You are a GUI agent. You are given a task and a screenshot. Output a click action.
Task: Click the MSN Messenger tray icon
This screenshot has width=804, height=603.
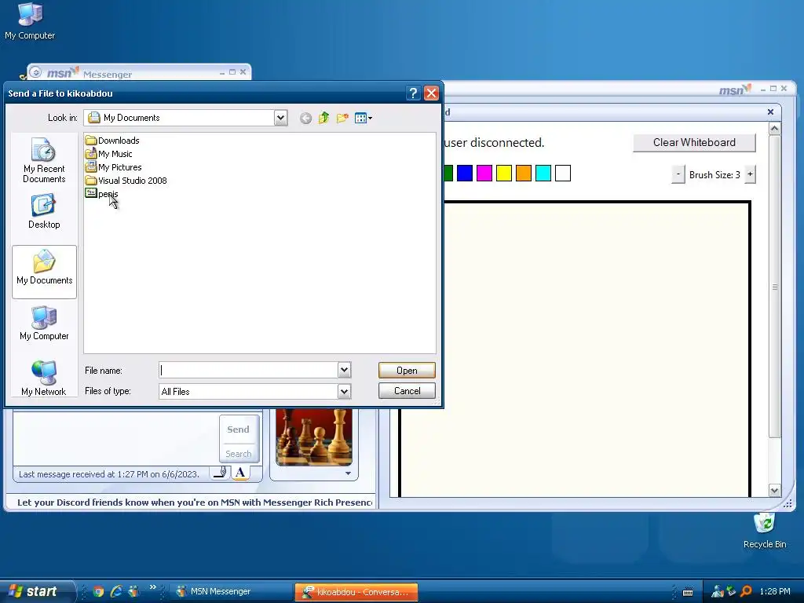(x=718, y=592)
